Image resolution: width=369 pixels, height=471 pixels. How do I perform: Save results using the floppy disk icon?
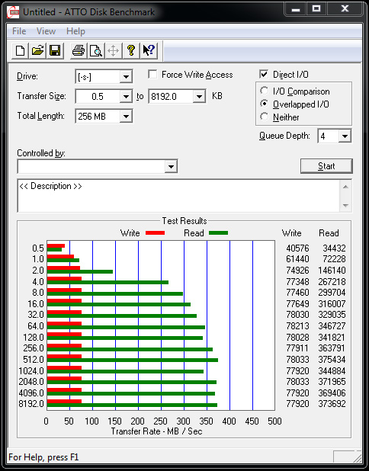(x=55, y=50)
